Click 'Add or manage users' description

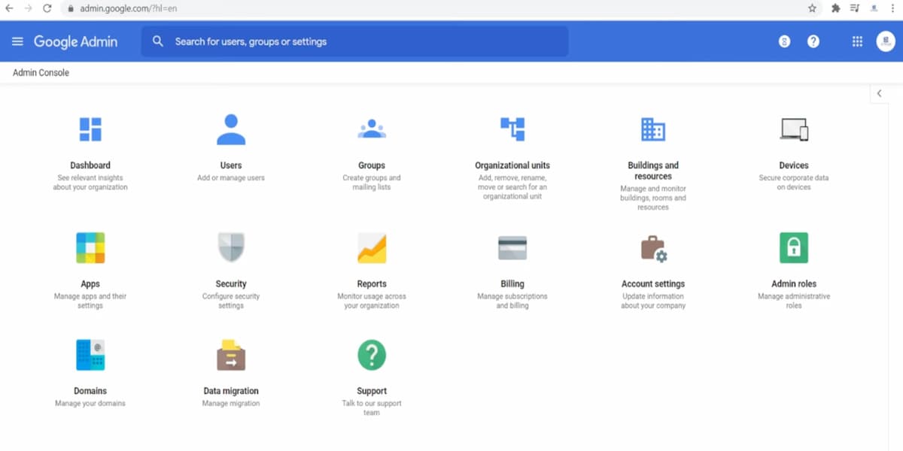pos(231,178)
